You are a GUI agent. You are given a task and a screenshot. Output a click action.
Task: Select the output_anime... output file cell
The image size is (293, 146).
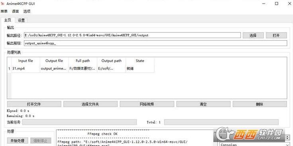(54, 69)
